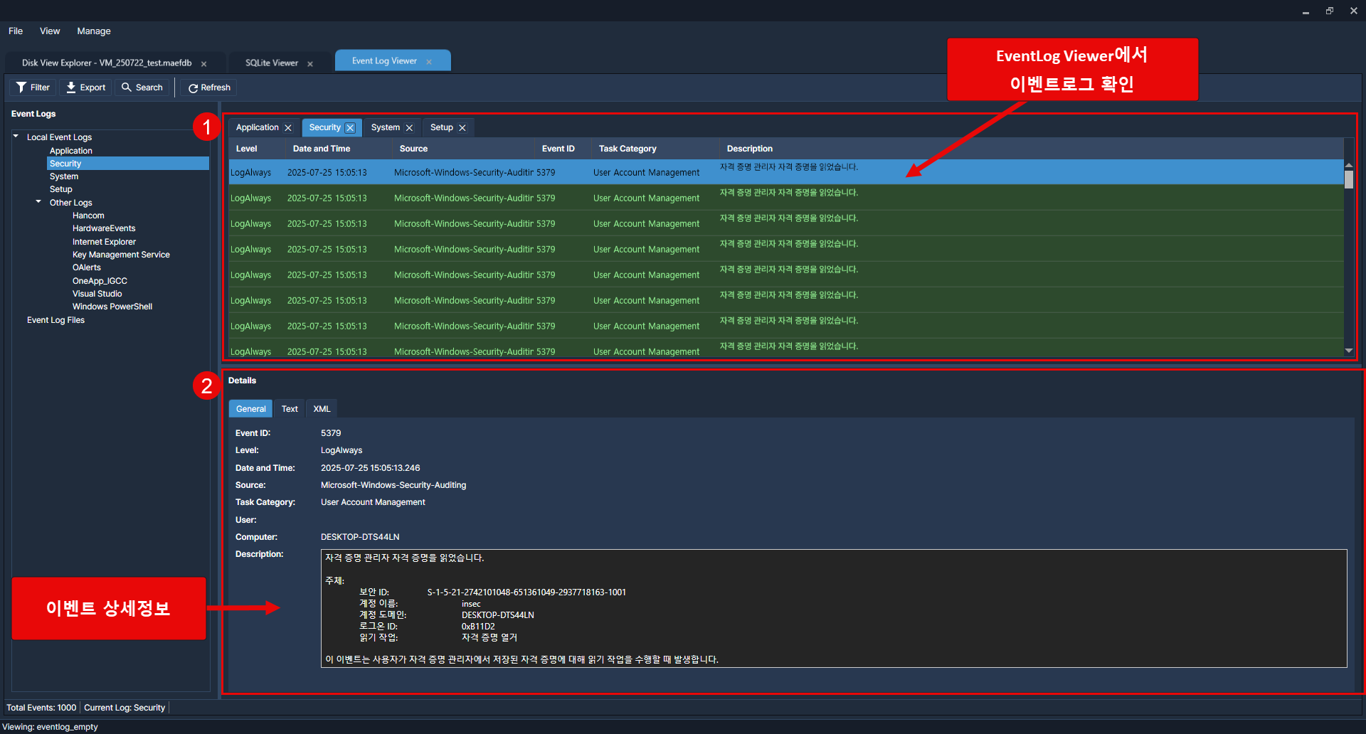Collapse the Local Event Logs tree node
This screenshot has height=734, width=1366.
click(x=16, y=137)
